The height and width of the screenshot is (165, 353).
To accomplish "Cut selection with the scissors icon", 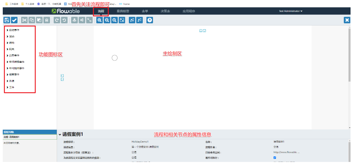I will pos(24,20).
